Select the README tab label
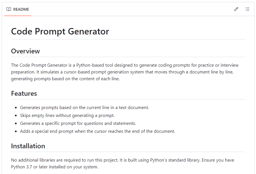 21,9
